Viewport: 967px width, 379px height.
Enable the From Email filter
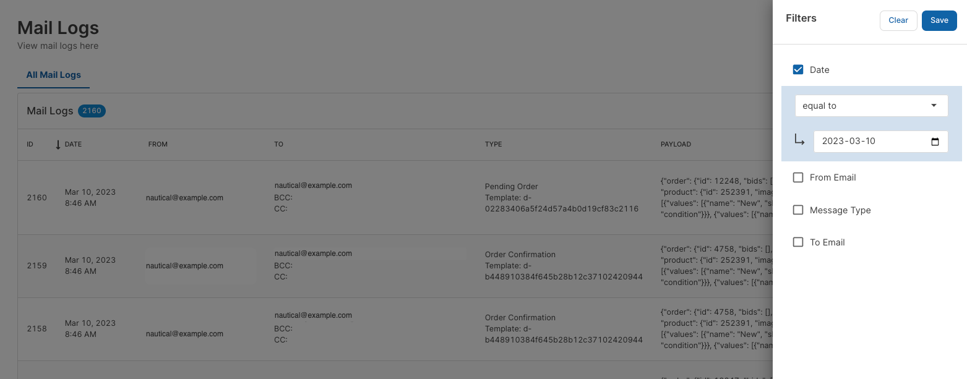click(x=798, y=177)
